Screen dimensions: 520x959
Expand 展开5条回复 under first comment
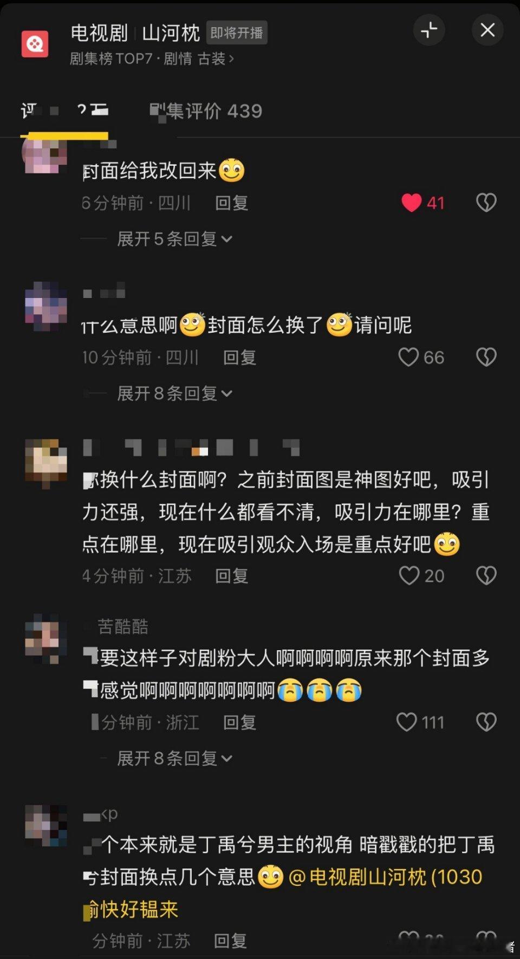point(174,239)
